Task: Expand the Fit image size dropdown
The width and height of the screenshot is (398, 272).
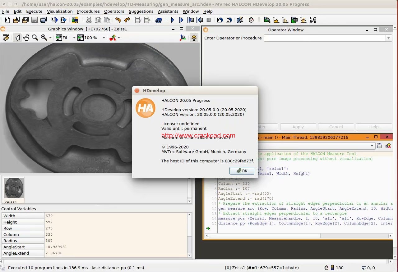Action: [x=74, y=38]
